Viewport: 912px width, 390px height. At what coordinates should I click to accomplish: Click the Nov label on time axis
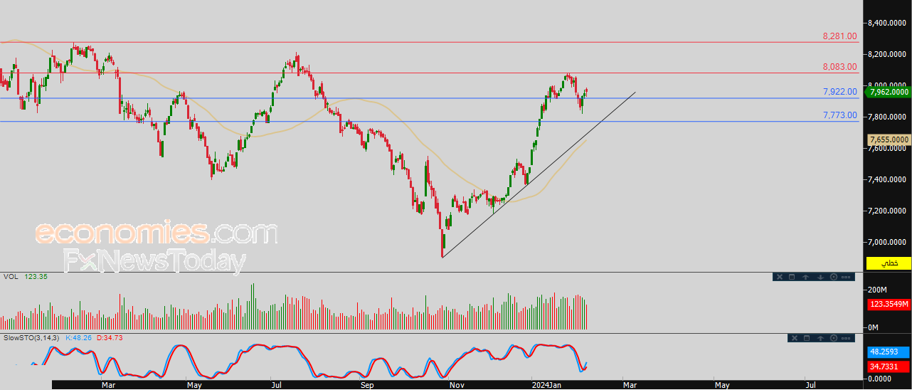pyautogui.click(x=457, y=385)
